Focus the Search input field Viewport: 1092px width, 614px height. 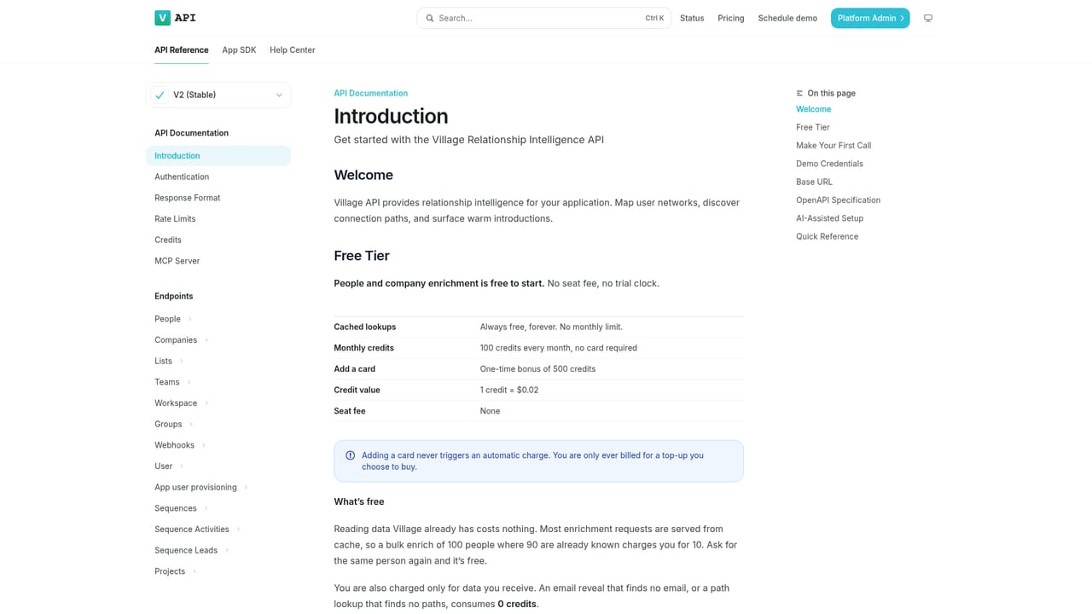tap(544, 18)
